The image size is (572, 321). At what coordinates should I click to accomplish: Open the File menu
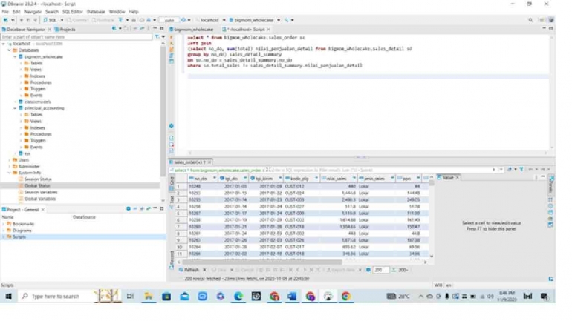pyautogui.click(x=5, y=12)
